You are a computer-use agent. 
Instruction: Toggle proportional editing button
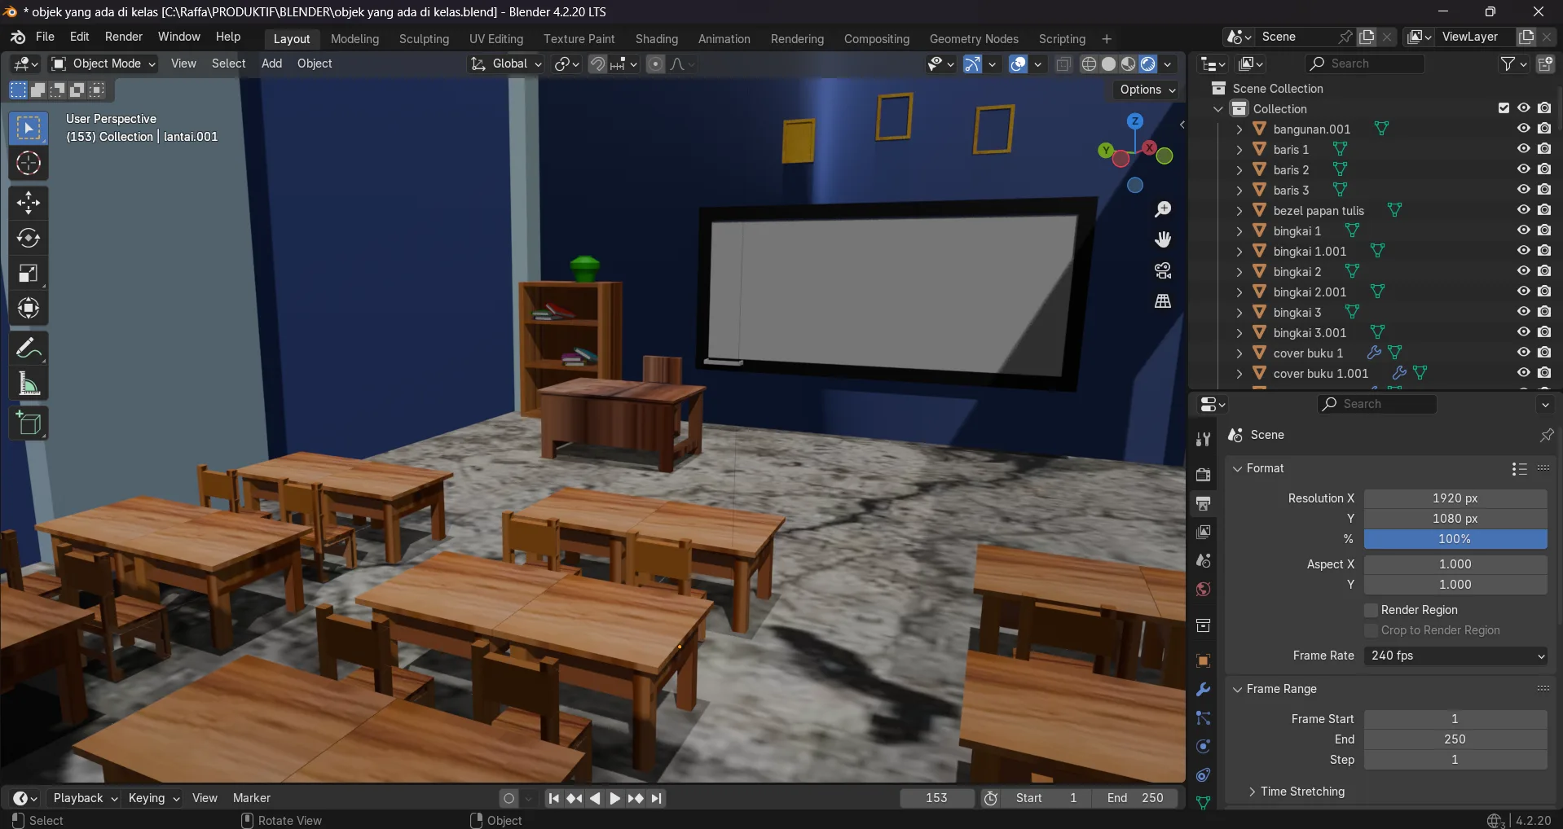(655, 64)
